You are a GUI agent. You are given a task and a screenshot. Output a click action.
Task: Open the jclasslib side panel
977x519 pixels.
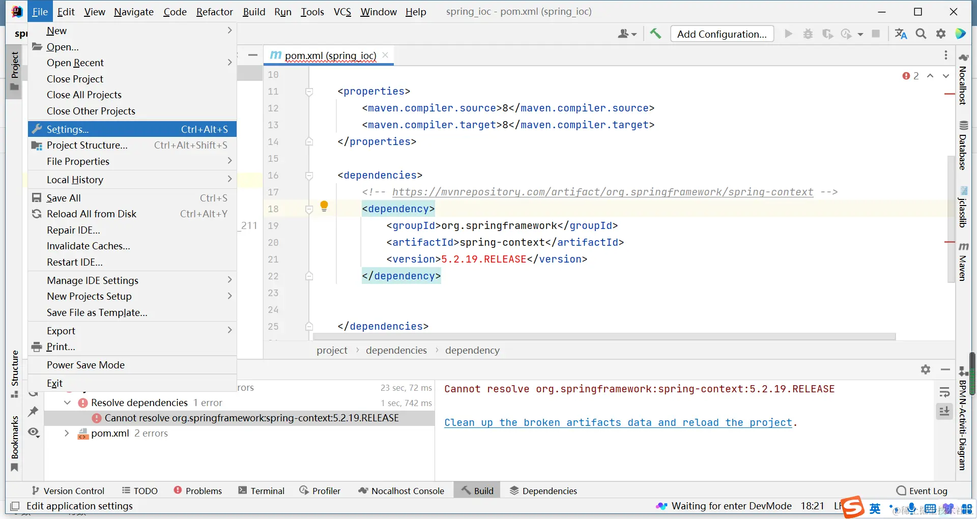point(963,207)
